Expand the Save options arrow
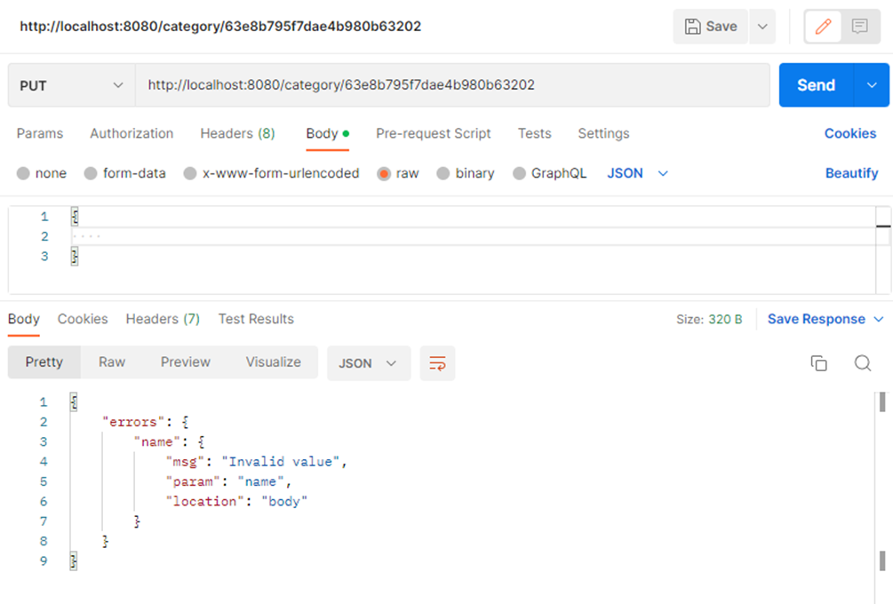Screen dimensions: 893x604 pos(761,27)
